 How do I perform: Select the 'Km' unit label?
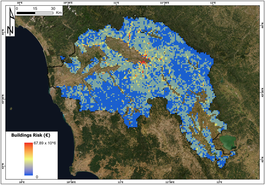(x=59, y=13)
